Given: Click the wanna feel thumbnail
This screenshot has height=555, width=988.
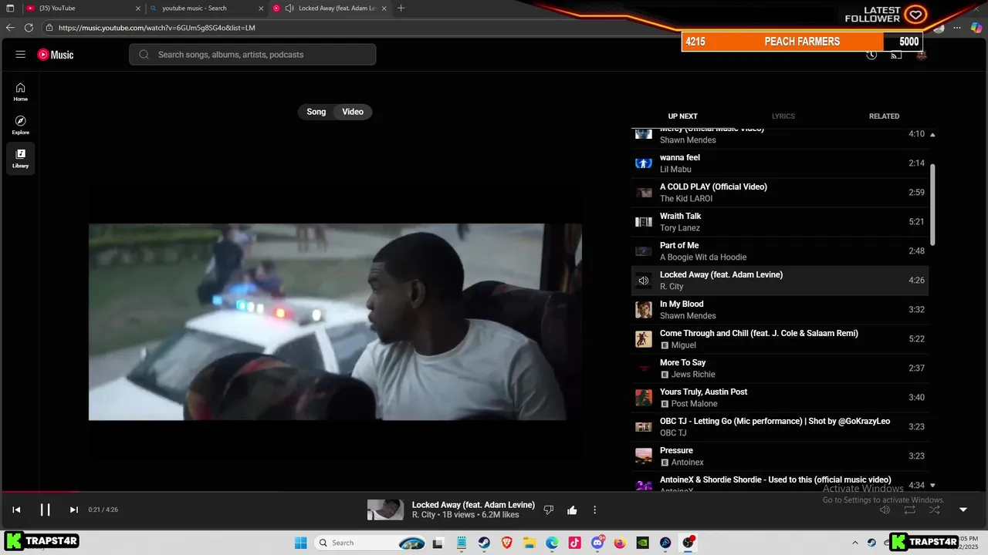Looking at the screenshot, I should (x=643, y=163).
